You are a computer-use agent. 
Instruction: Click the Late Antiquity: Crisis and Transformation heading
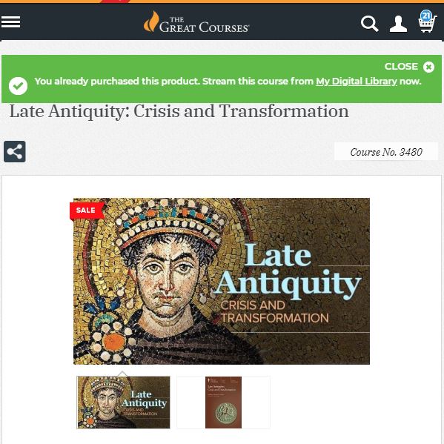[x=179, y=111]
